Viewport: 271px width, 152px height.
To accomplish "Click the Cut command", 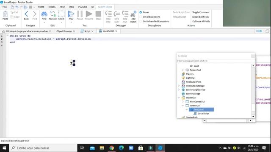I will (x=14, y=12).
